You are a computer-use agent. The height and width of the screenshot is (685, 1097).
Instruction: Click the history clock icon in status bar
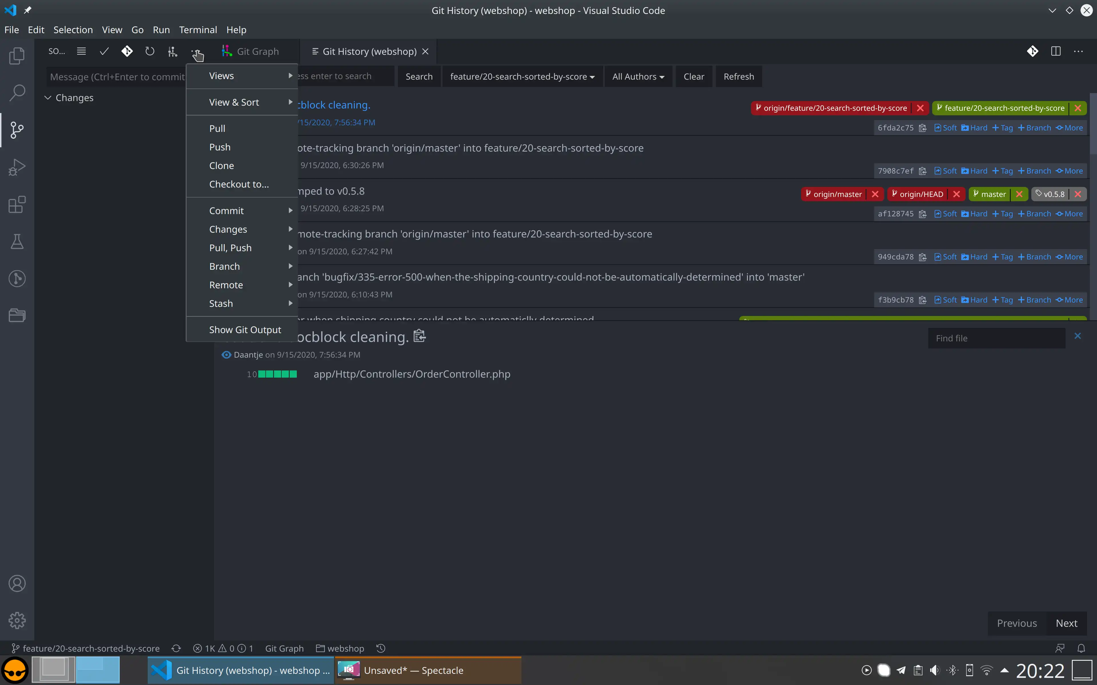[x=381, y=648]
